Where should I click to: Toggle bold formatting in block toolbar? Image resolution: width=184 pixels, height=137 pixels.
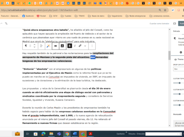pyautogui.click(x=69, y=46)
